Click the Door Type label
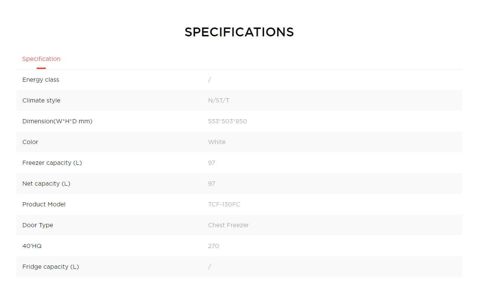Viewport: 484px width, 291px height. click(38, 225)
